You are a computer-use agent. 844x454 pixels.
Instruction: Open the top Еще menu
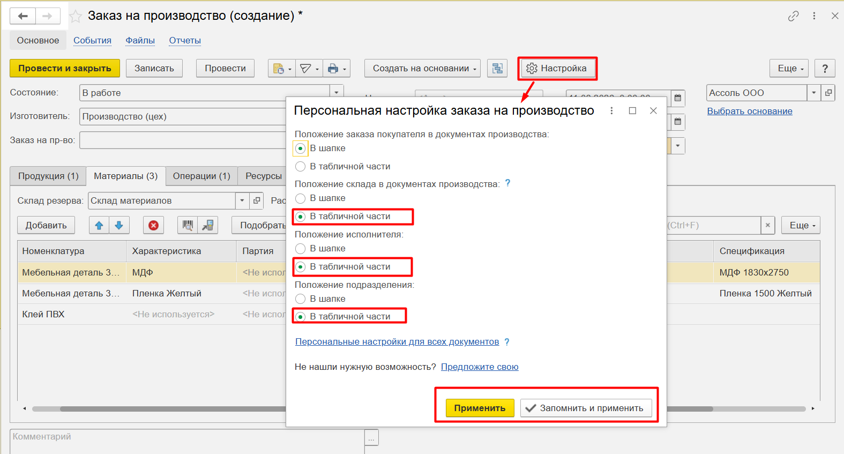click(789, 69)
